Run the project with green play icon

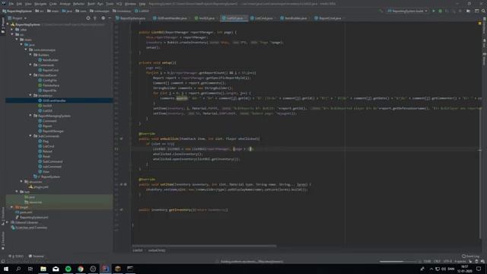tap(434, 11)
